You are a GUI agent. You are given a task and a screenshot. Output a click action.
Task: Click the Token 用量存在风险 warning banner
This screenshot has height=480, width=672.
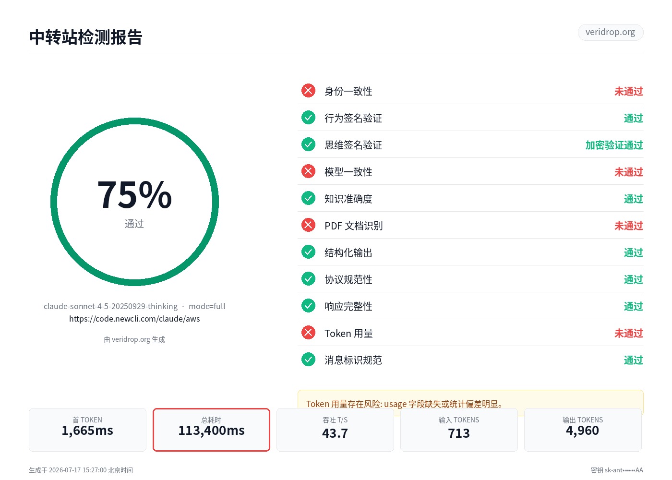tap(470, 402)
